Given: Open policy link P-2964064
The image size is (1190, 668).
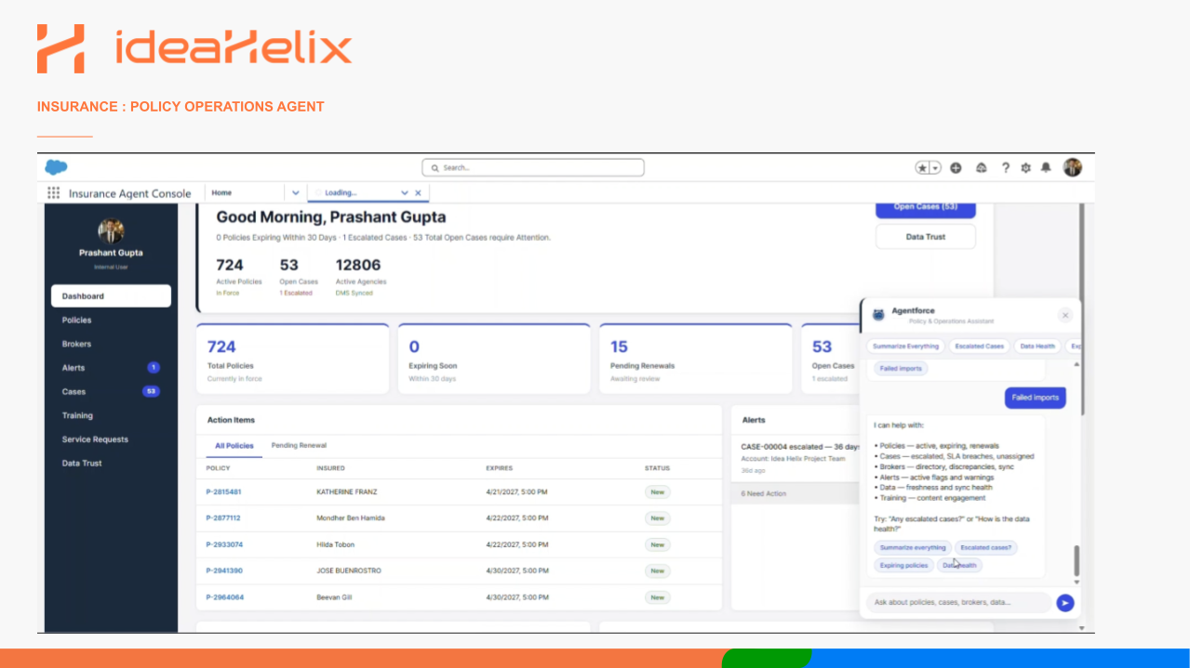Looking at the screenshot, I should coord(225,597).
